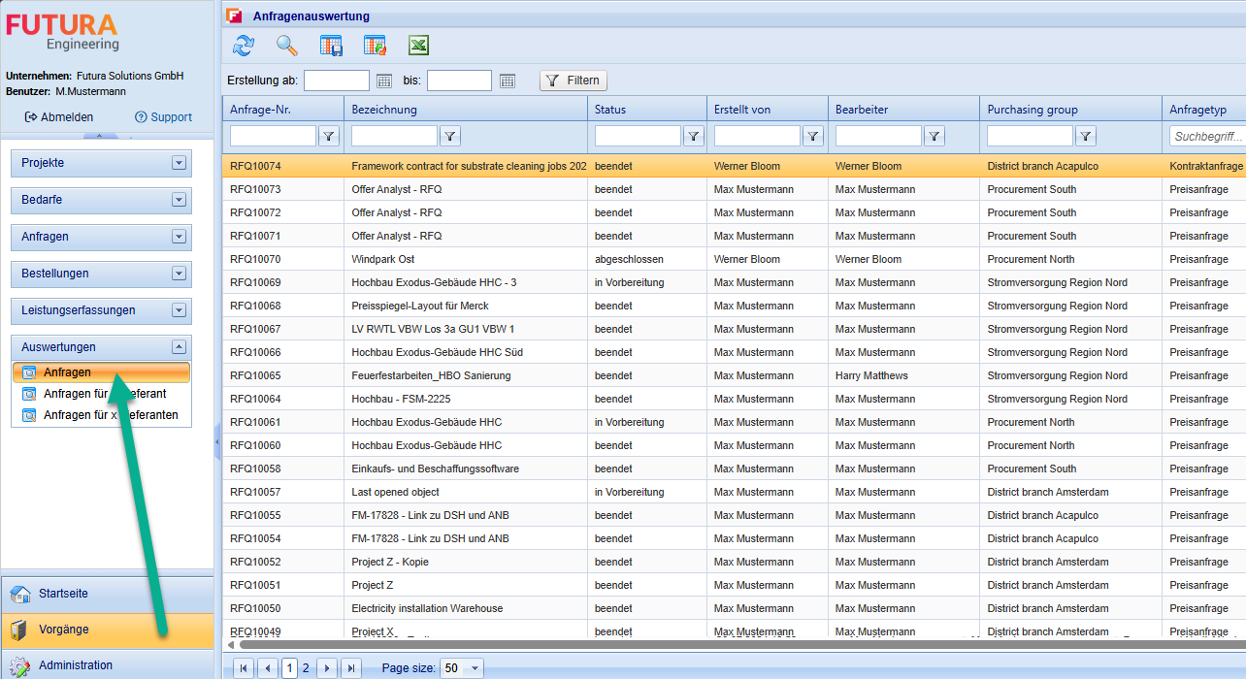Viewport: 1246px width, 679px height.
Task: Open the Administration navigation tab
Action: pyautogui.click(x=107, y=665)
